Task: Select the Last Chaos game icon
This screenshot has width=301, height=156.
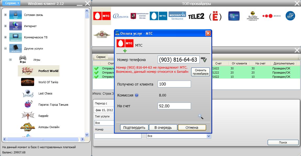Action: click(28, 93)
